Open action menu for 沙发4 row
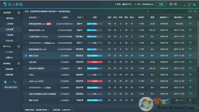This screenshot has height=112, width=199. 190,75
